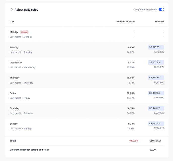Click Tuesday's 16.89% sales distribution value
Viewport: 173px width, 161px height.
(x=131, y=47)
